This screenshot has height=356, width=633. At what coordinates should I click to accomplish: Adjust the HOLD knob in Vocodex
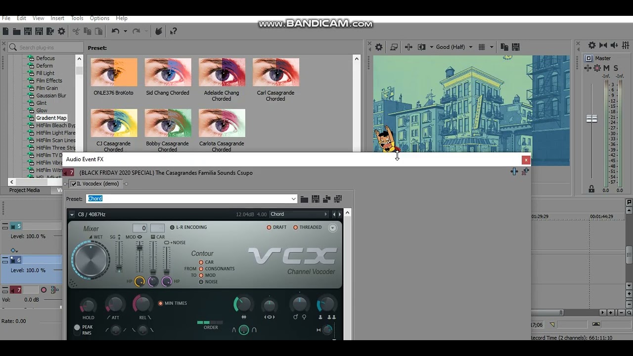pos(88,306)
